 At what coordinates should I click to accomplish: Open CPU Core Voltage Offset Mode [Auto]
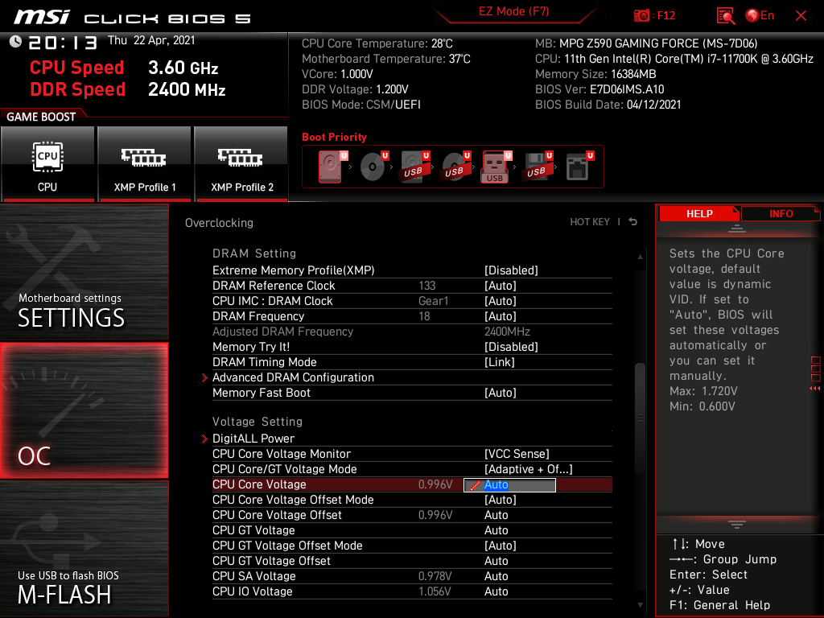(500, 500)
